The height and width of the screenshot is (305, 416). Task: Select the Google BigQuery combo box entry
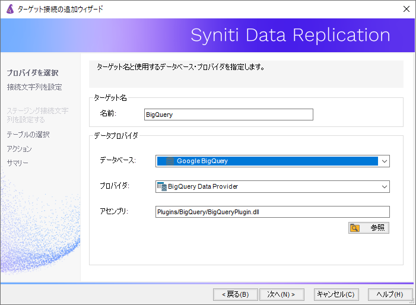click(x=272, y=161)
